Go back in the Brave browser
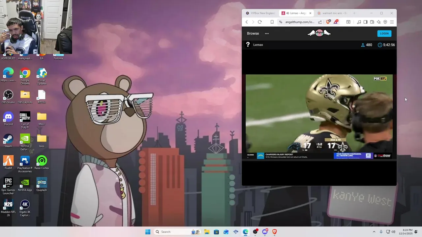Screen dimensions: 422x237 point(247,22)
